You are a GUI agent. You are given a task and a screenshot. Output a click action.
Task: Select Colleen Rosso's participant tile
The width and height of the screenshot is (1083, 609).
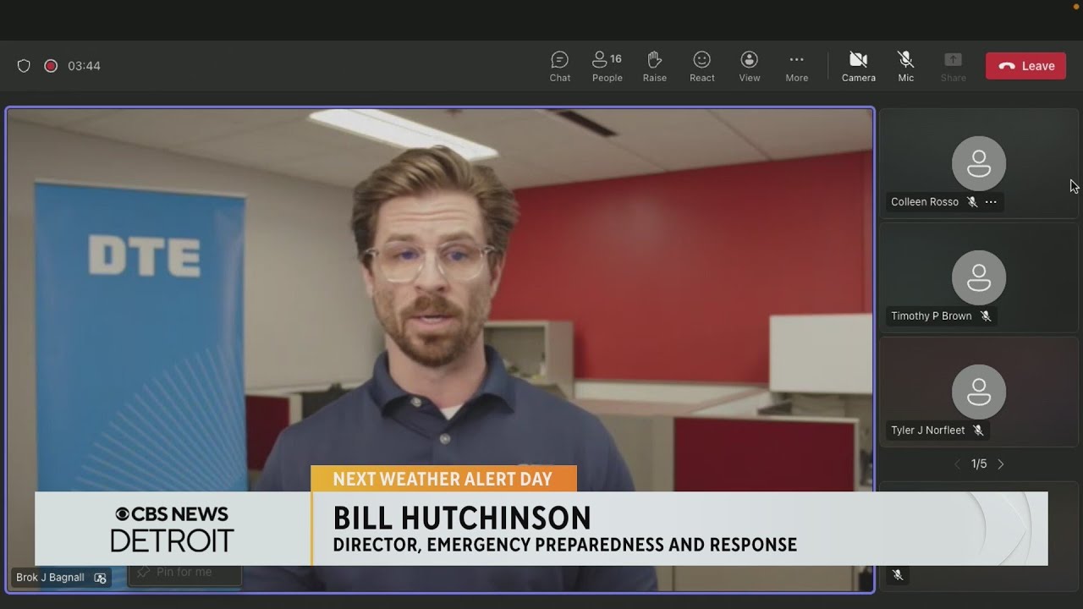pos(979,164)
